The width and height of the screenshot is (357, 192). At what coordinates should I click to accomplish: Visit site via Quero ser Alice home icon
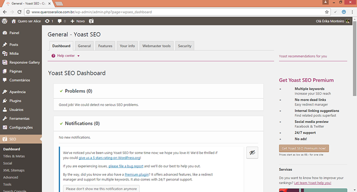tap(13, 21)
